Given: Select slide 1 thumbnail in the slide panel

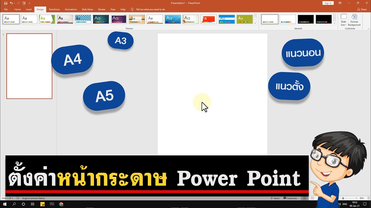Looking at the screenshot, I should click(x=29, y=66).
